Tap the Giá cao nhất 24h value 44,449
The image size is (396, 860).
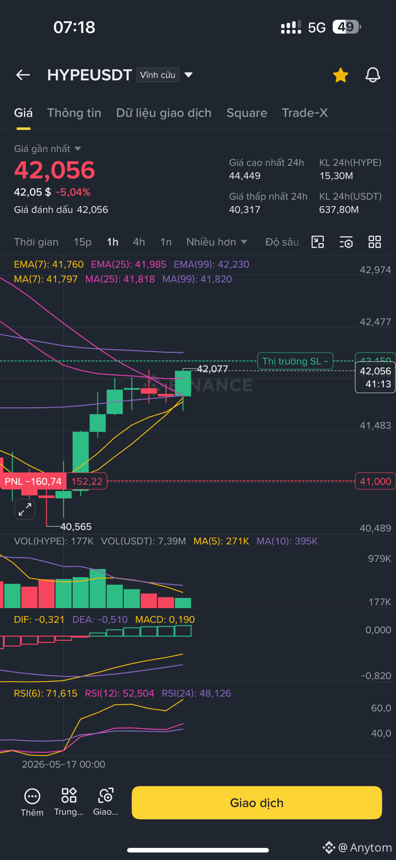[x=245, y=176]
